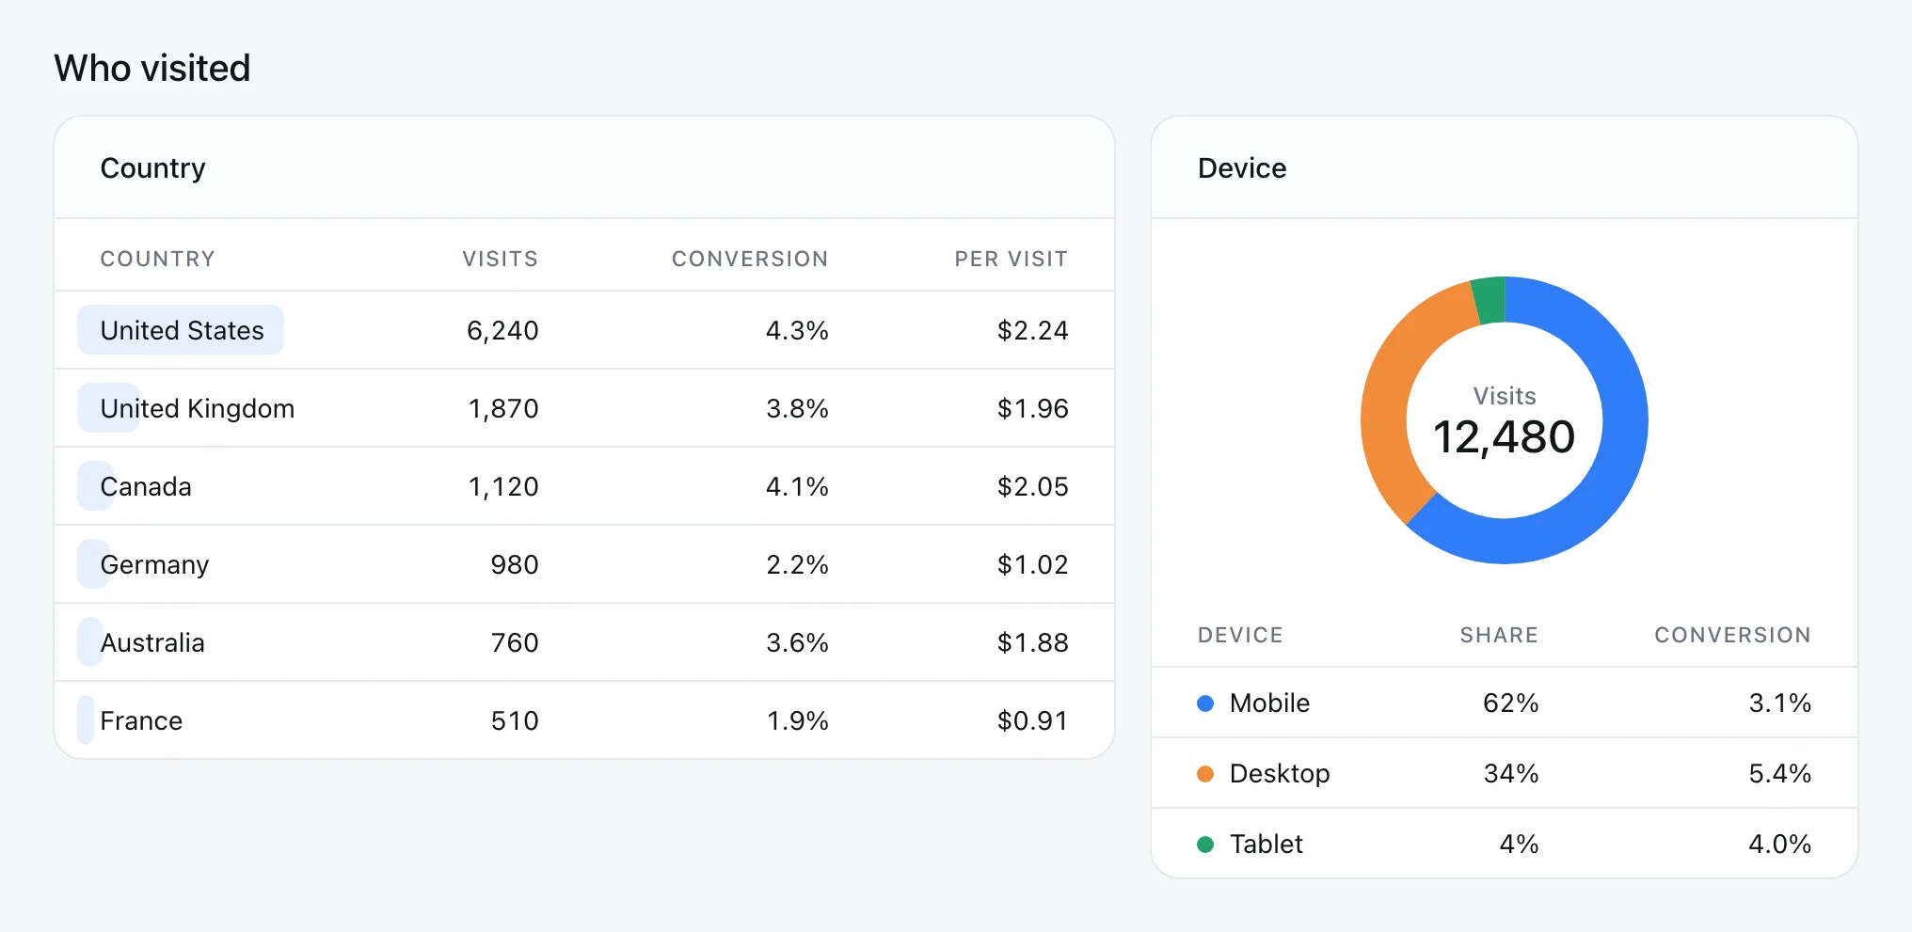Click the 34% Desktop share value
Screen dimensions: 1912x932
(1511, 774)
